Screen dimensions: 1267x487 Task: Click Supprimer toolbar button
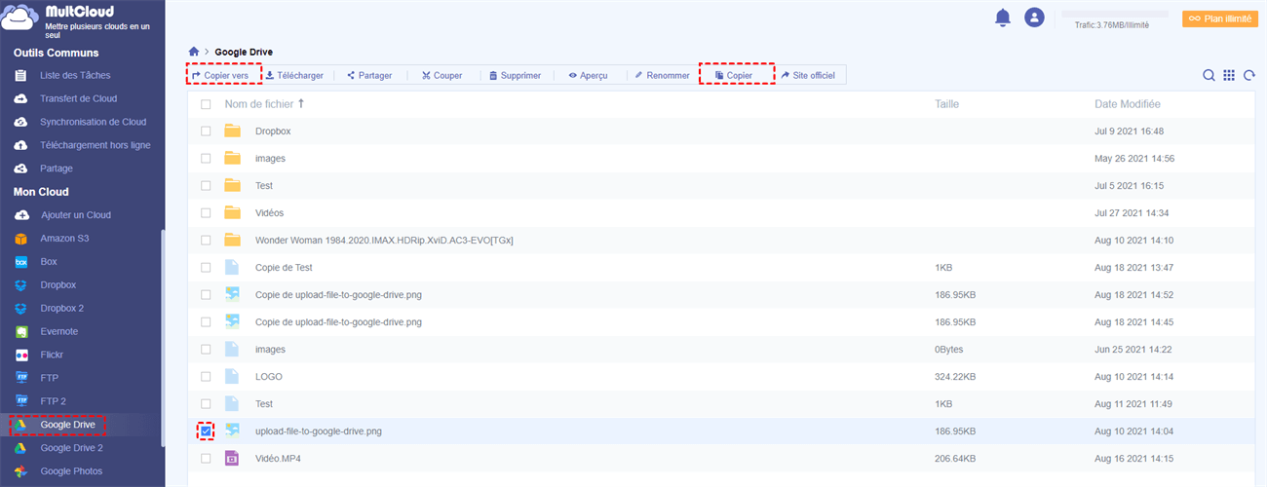[x=516, y=75]
